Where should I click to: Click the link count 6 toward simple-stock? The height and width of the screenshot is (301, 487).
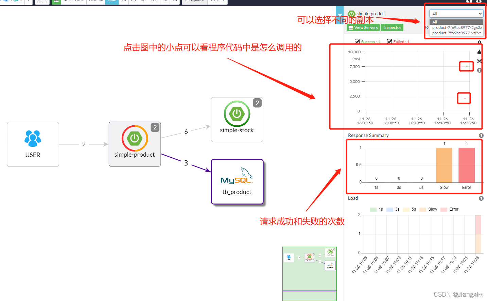(186, 132)
